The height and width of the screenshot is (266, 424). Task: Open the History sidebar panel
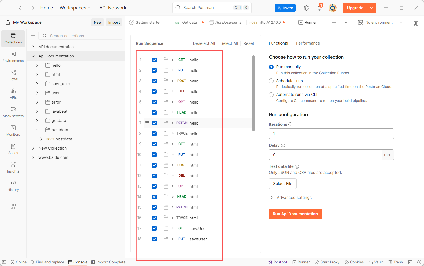pyautogui.click(x=13, y=186)
